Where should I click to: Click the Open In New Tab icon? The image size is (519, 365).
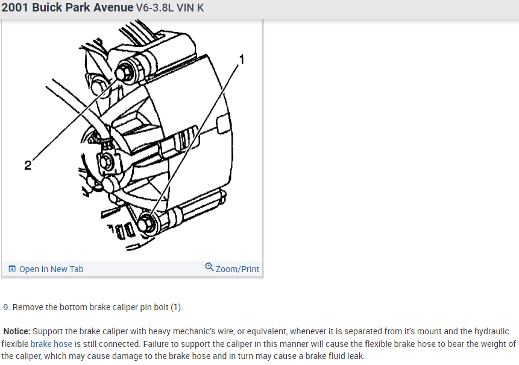tap(12, 268)
